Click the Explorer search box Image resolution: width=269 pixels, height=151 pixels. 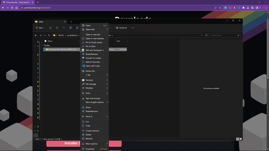tap(225, 35)
